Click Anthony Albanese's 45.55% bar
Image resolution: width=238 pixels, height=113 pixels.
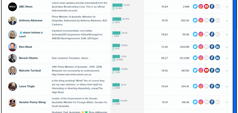117,19
